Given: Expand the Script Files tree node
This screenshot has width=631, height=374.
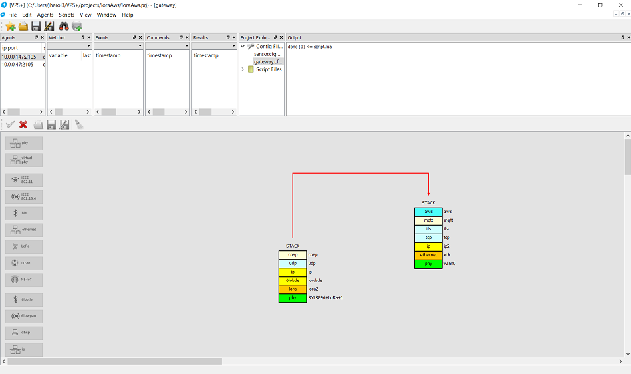Looking at the screenshot, I should pos(243,69).
